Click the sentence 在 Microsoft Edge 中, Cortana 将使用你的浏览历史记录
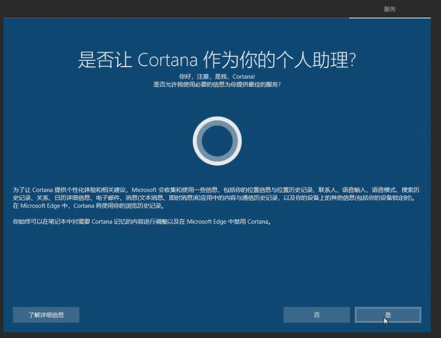 click(x=89, y=206)
